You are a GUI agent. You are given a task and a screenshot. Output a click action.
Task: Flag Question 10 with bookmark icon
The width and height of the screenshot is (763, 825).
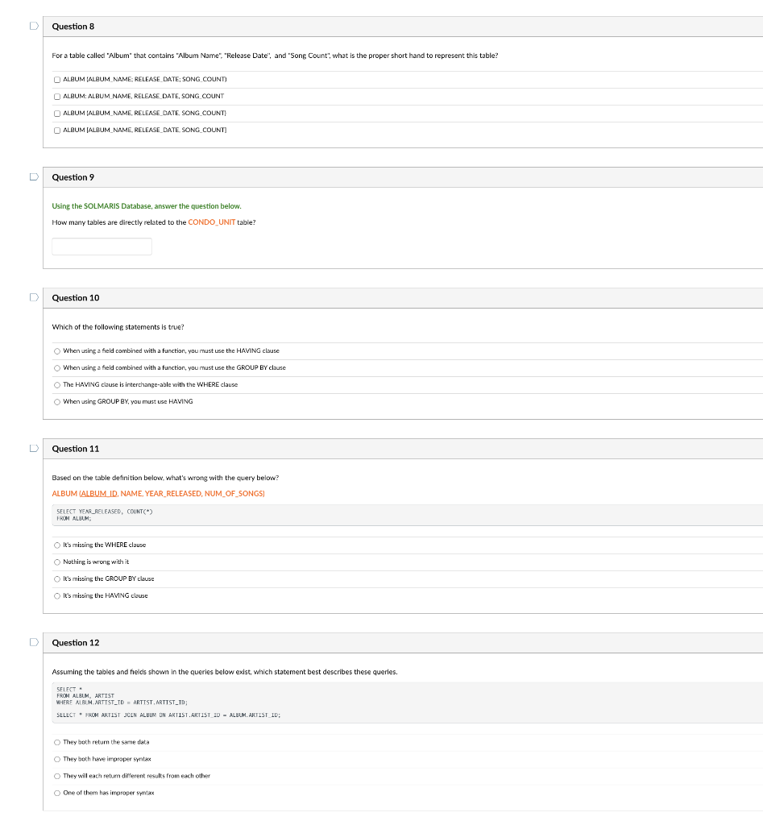(x=34, y=297)
